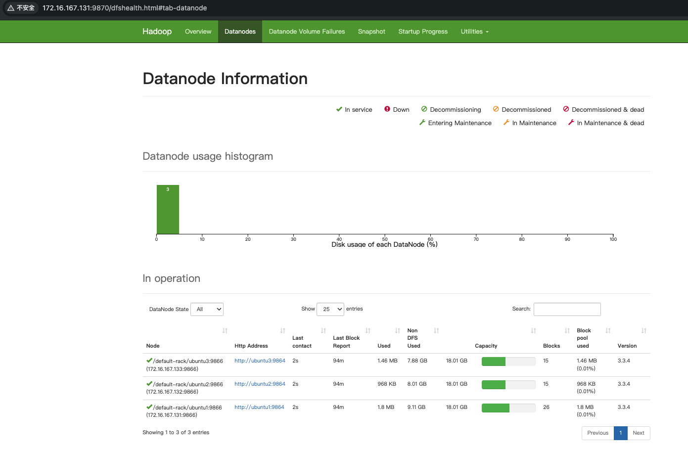This screenshot has height=451, width=688.
Task: Click the Decommissioned orange ban icon
Action: (496, 109)
